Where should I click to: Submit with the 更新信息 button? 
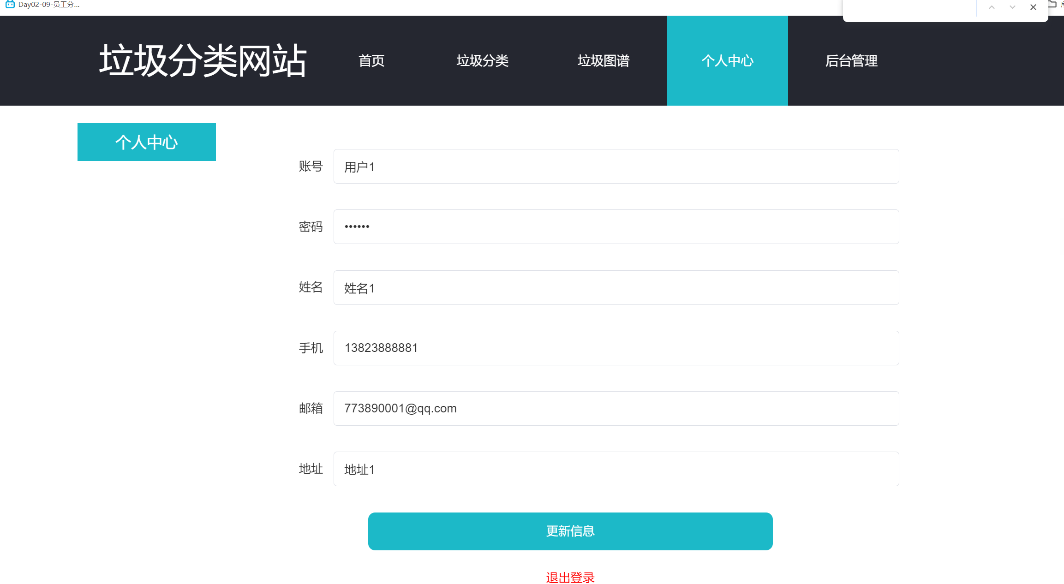click(570, 531)
